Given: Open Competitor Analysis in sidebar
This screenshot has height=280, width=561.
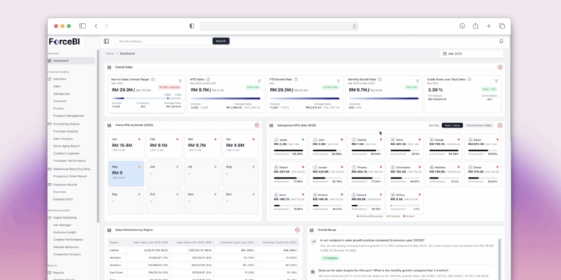Looking at the screenshot, I should click(x=67, y=254).
